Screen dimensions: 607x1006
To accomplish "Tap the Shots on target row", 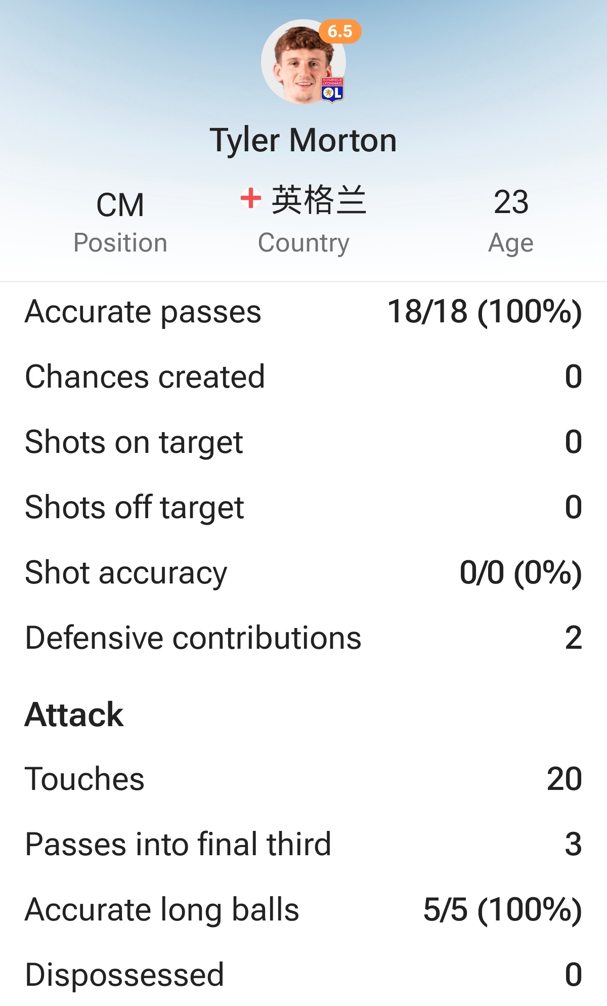I will (303, 442).
